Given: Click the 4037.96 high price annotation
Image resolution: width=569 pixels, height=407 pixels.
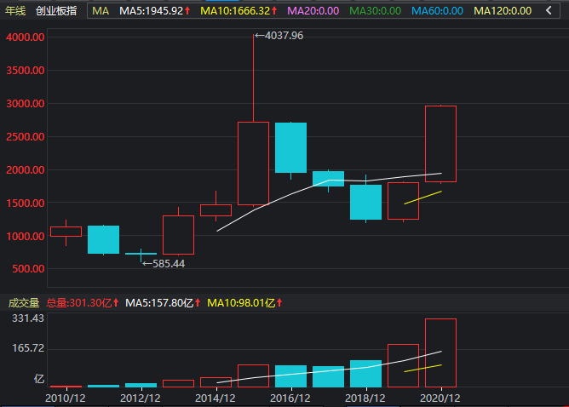Looking at the screenshot, I should [279, 36].
